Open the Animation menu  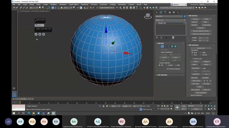point(63,5)
